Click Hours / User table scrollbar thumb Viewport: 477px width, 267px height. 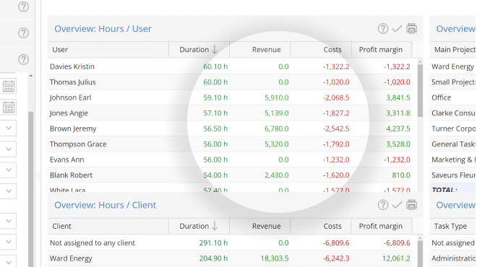pos(420,90)
